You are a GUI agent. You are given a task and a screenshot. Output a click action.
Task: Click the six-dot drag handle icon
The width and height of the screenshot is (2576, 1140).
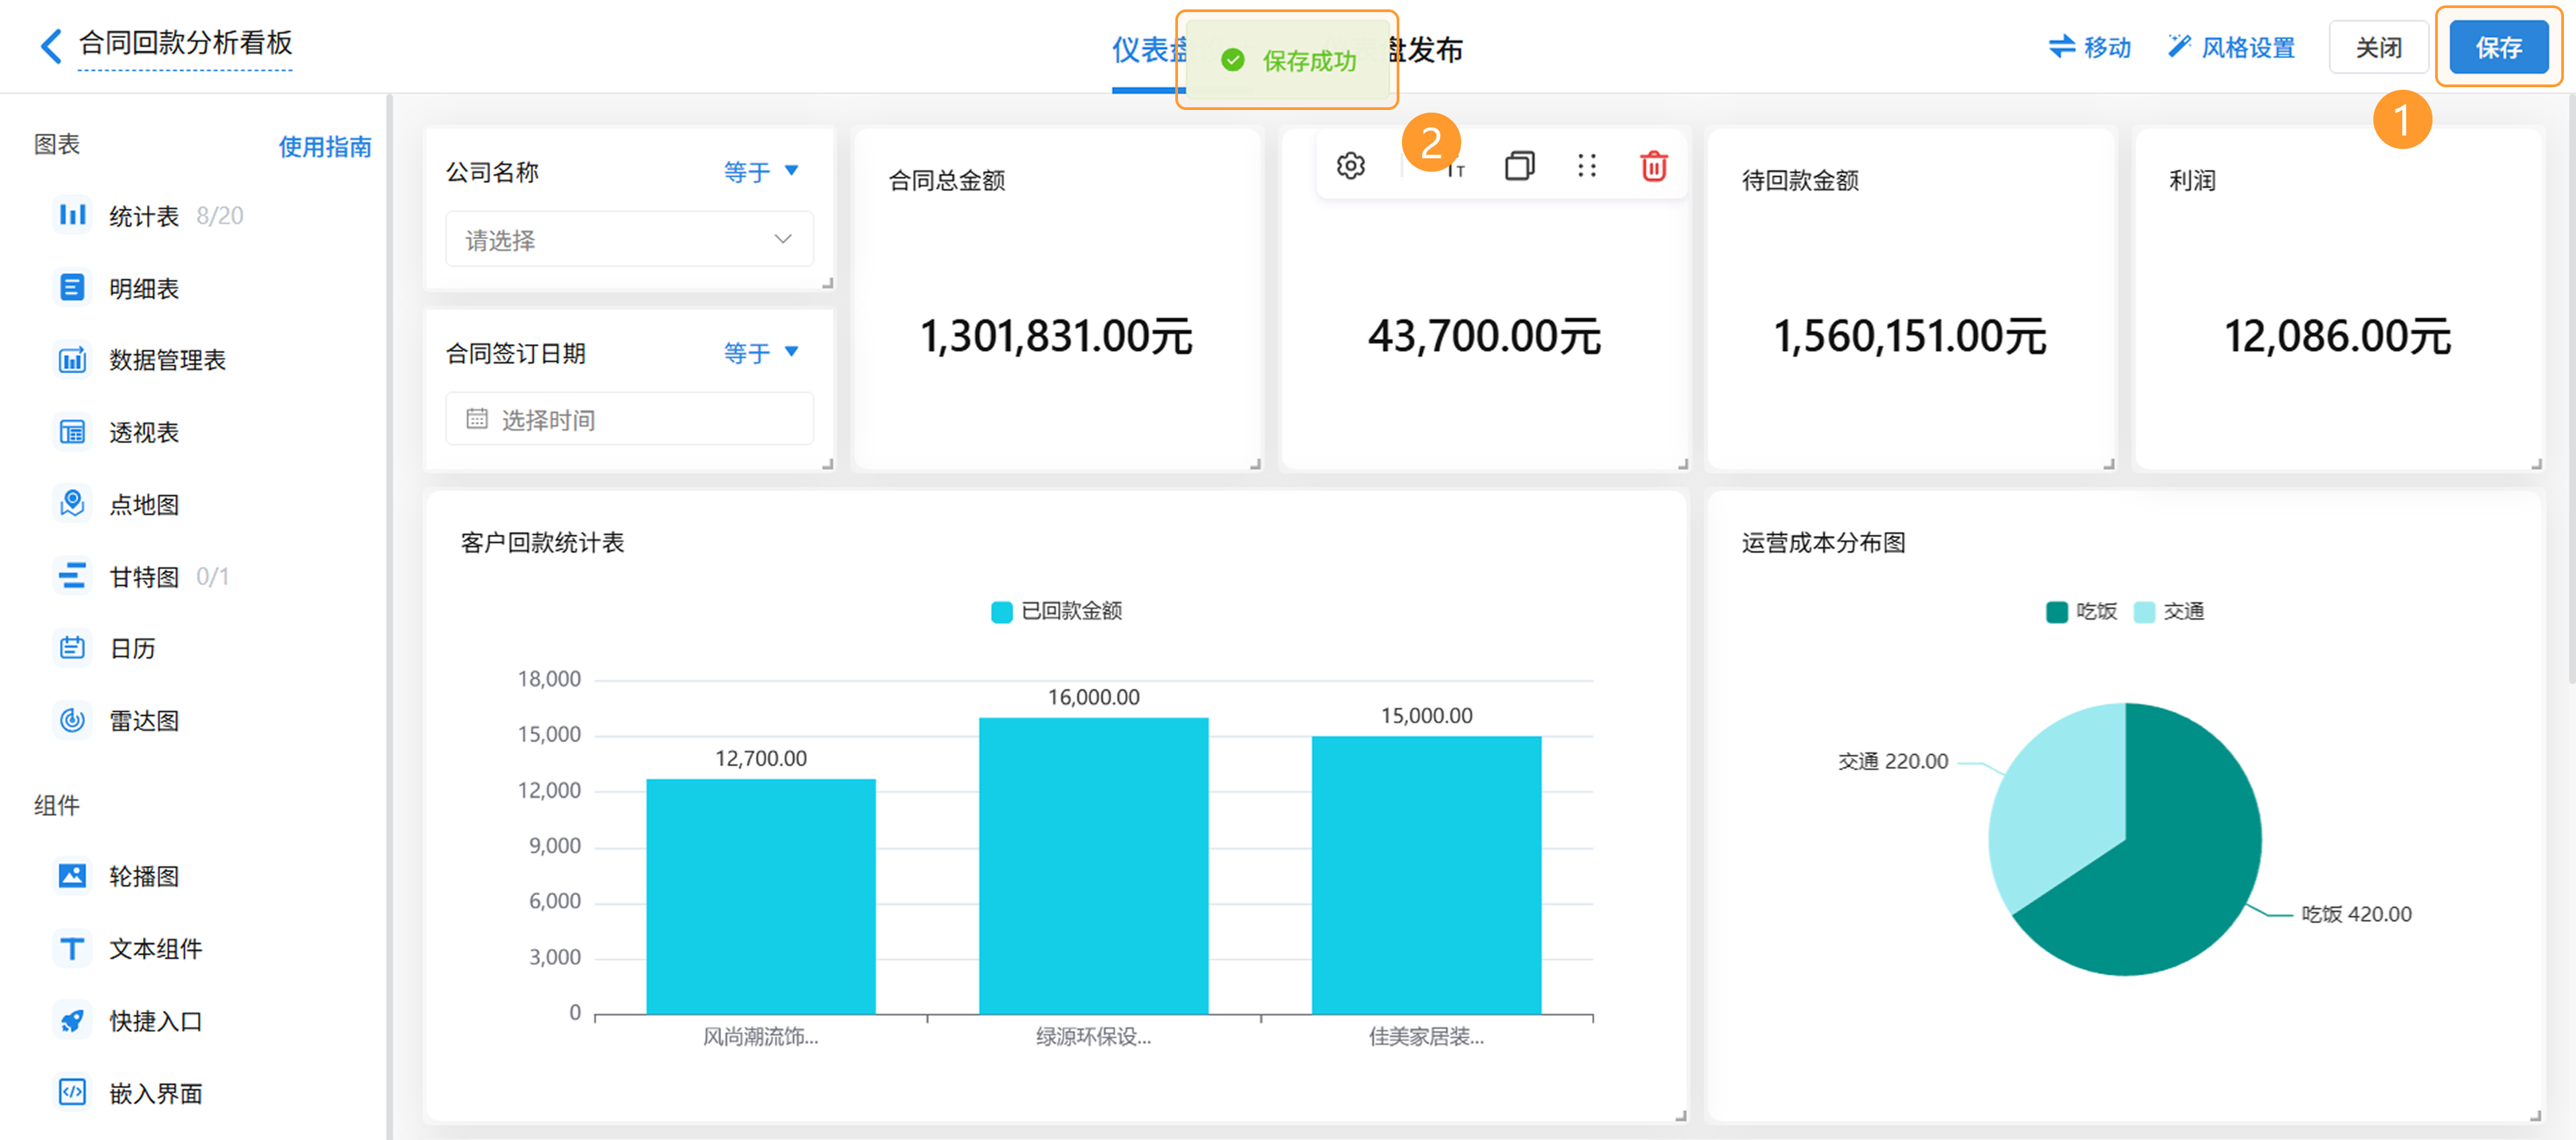pos(1586,166)
